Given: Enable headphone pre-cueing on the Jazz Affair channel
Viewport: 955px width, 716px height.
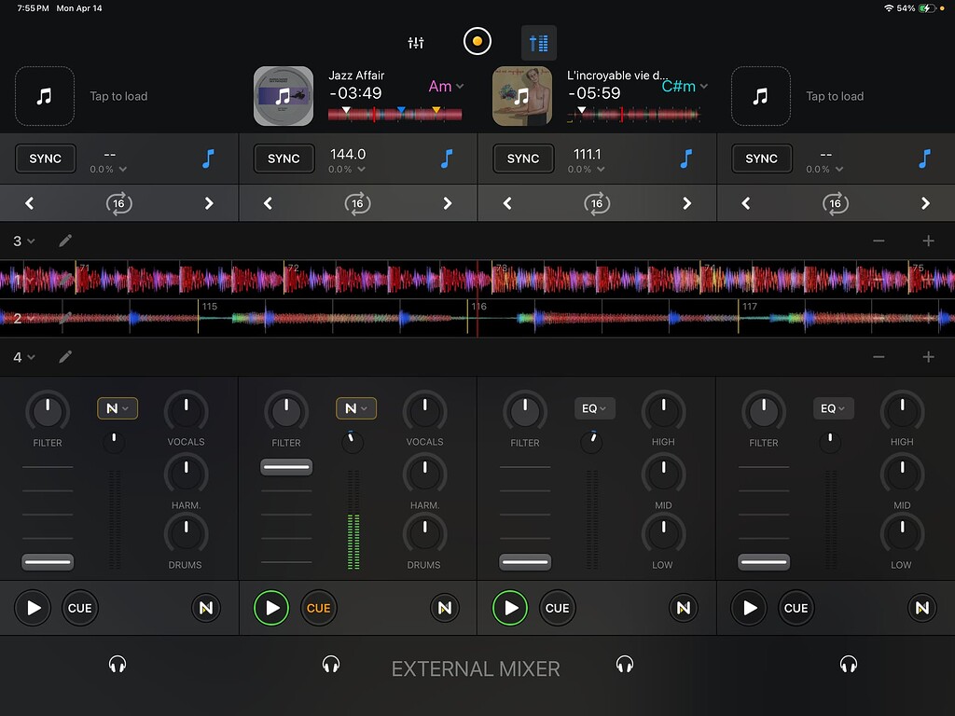Looking at the screenshot, I should [331, 664].
